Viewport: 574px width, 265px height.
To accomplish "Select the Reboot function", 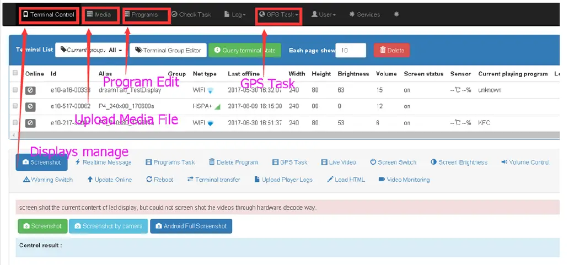I will tap(159, 180).
